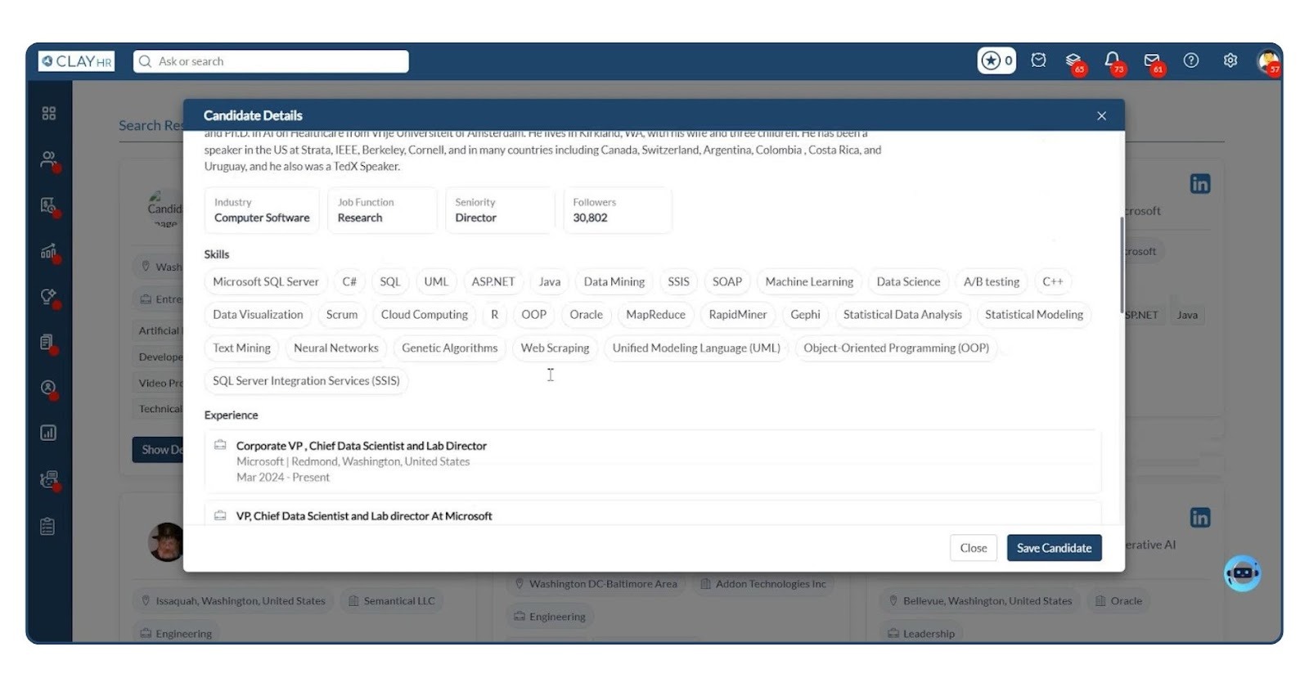Screen dimensions: 1309x687
Task: Click the Object-Oriented Programming (OOP) tag
Action: (x=896, y=348)
